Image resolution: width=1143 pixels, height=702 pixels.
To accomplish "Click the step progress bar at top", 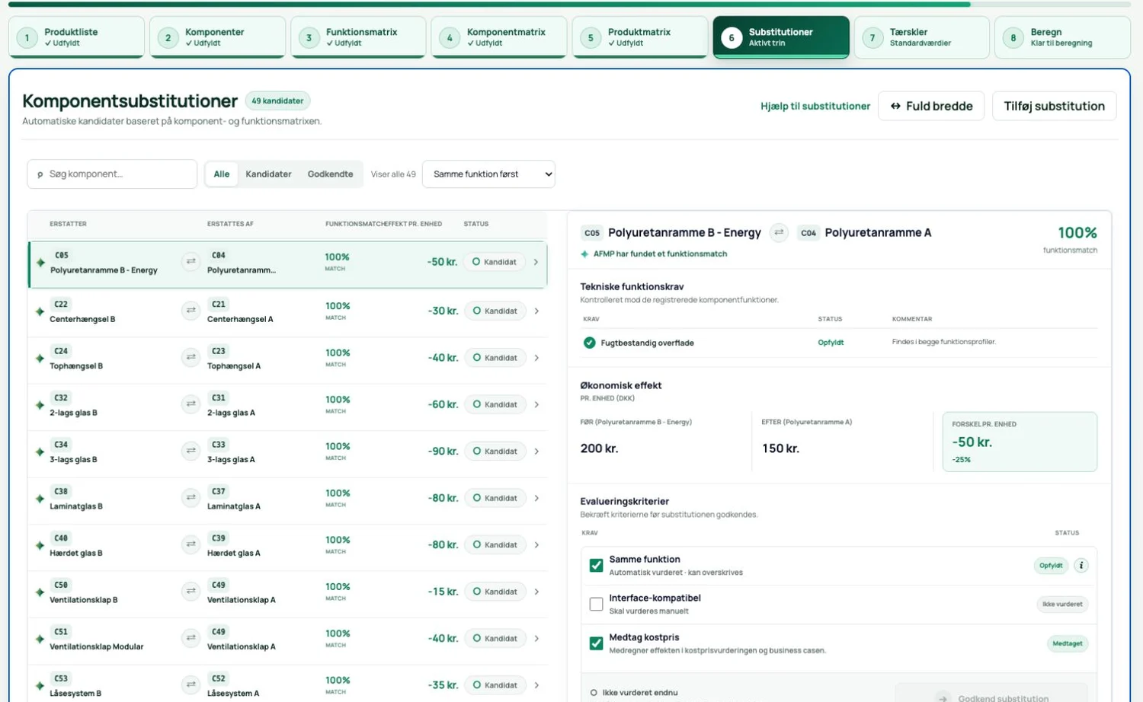I will point(569,5).
